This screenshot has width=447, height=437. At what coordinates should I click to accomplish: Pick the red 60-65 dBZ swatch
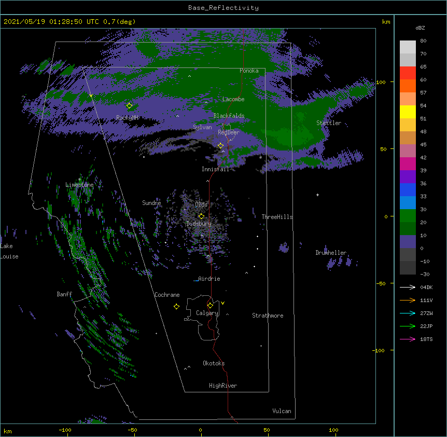[x=408, y=73]
